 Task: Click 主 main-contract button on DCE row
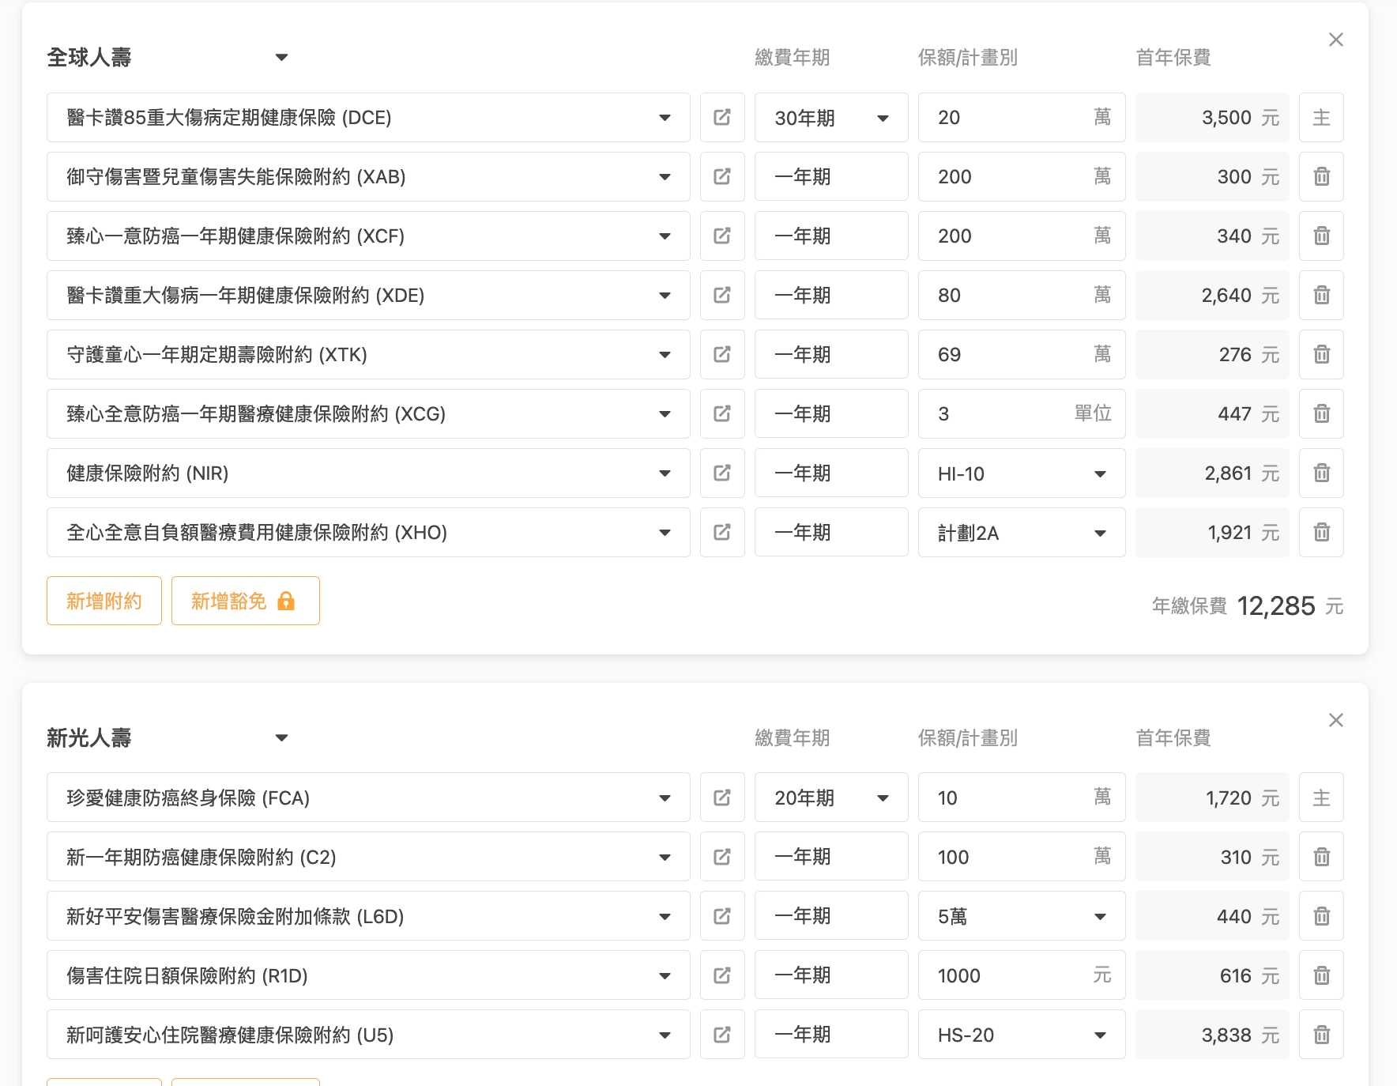(x=1322, y=118)
